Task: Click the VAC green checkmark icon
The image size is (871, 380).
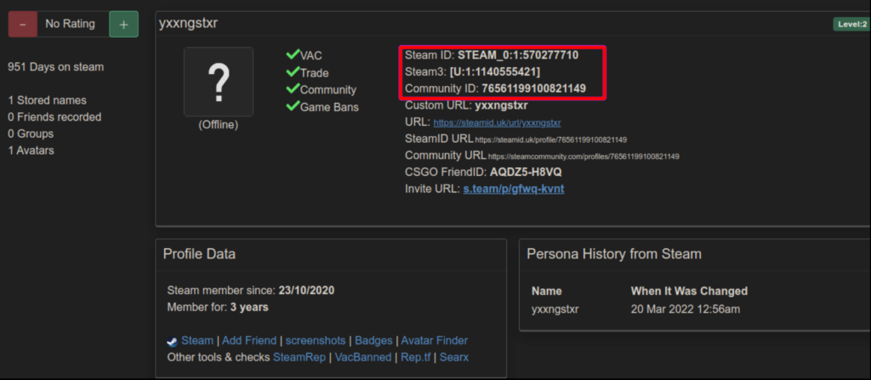Action: (293, 55)
